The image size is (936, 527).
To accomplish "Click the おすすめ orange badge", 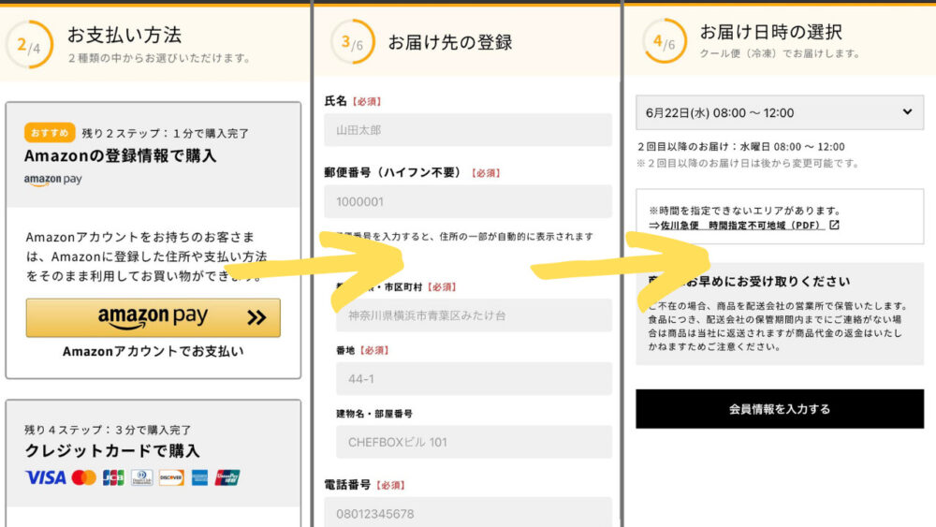I will [x=50, y=133].
